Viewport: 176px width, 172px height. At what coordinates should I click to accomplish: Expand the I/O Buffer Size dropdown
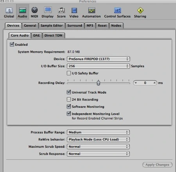[98, 66]
